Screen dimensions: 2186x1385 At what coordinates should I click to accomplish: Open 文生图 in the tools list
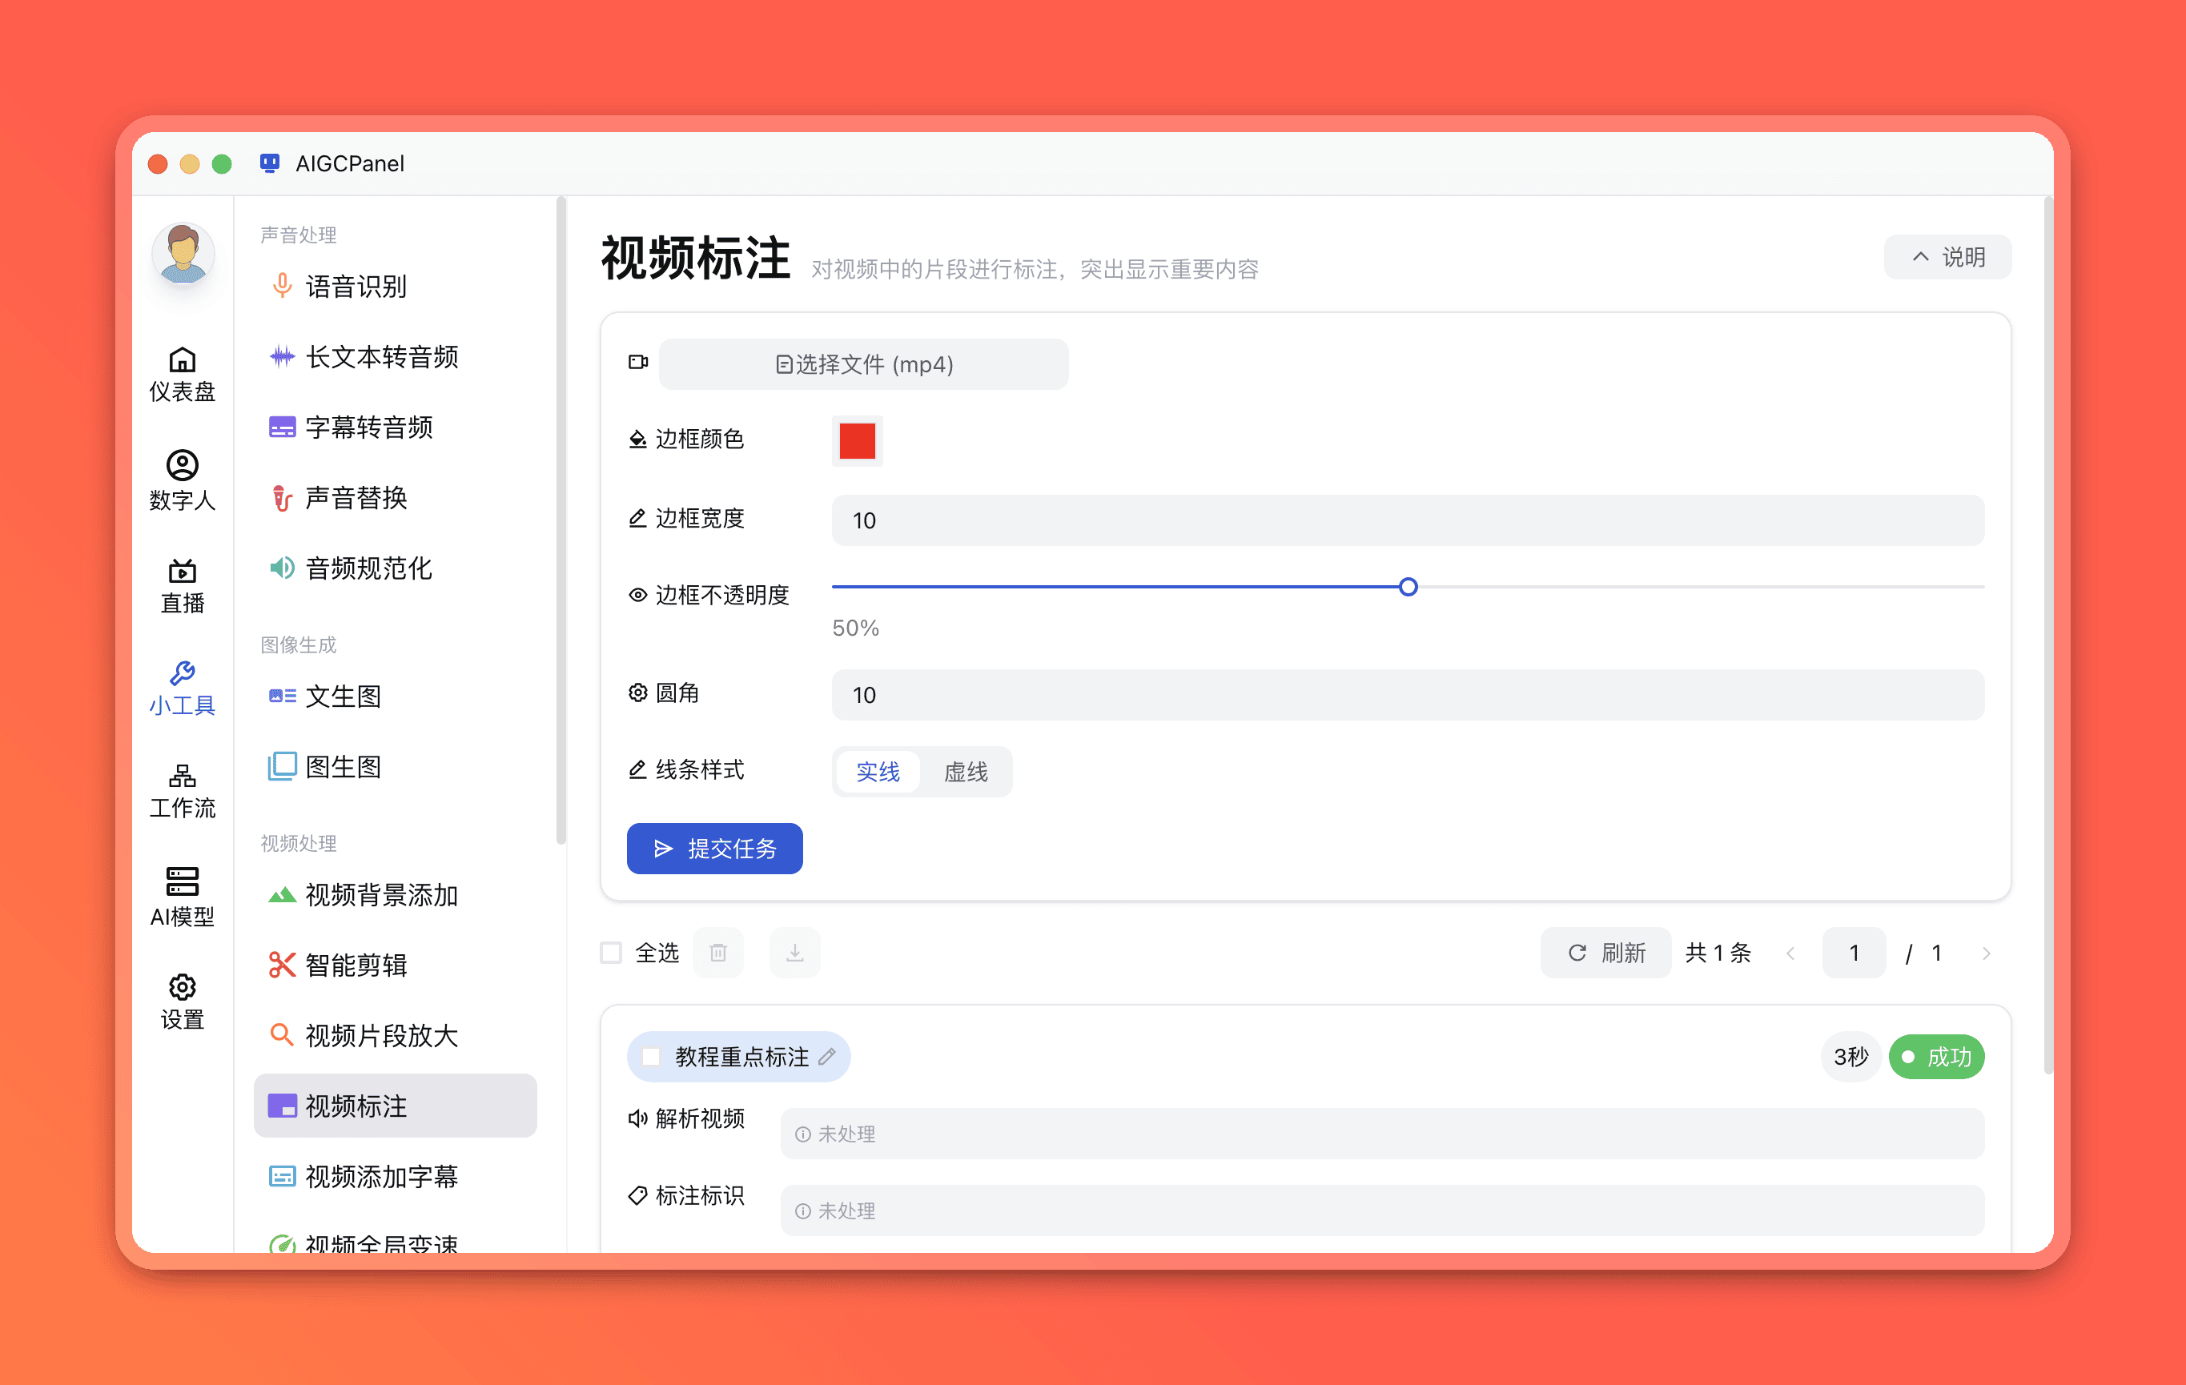point(395,697)
